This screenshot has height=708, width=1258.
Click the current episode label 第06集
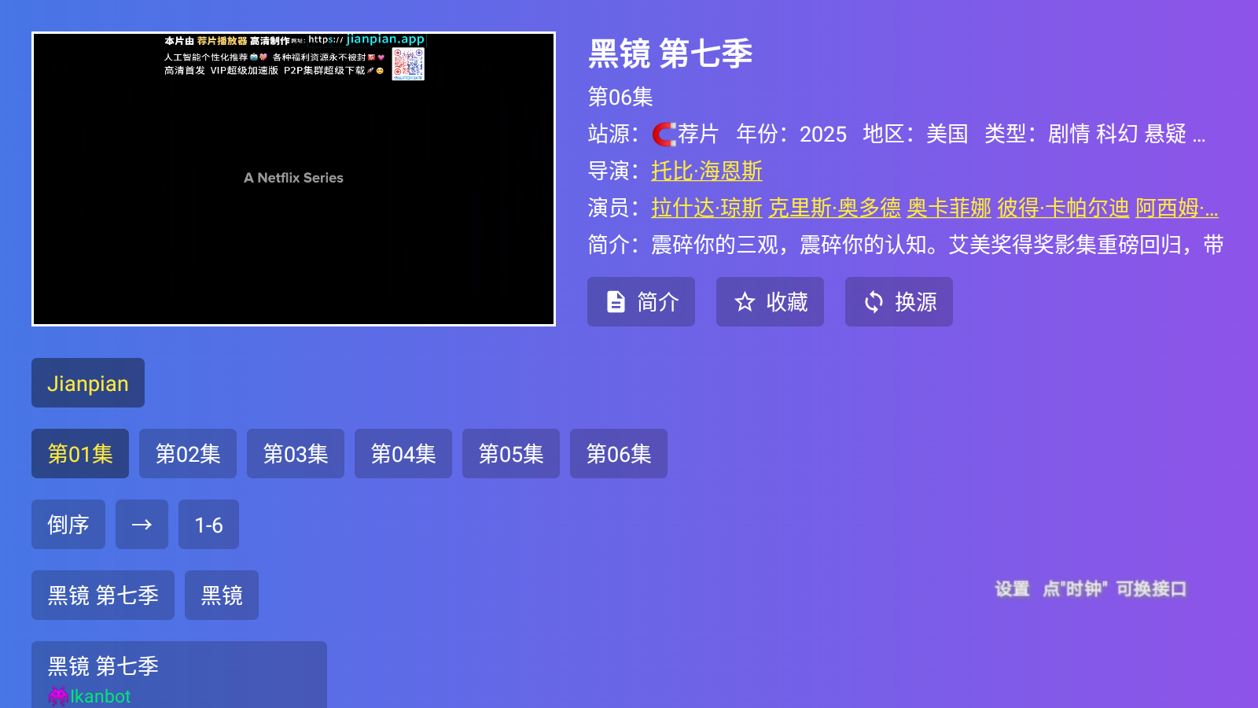(620, 97)
